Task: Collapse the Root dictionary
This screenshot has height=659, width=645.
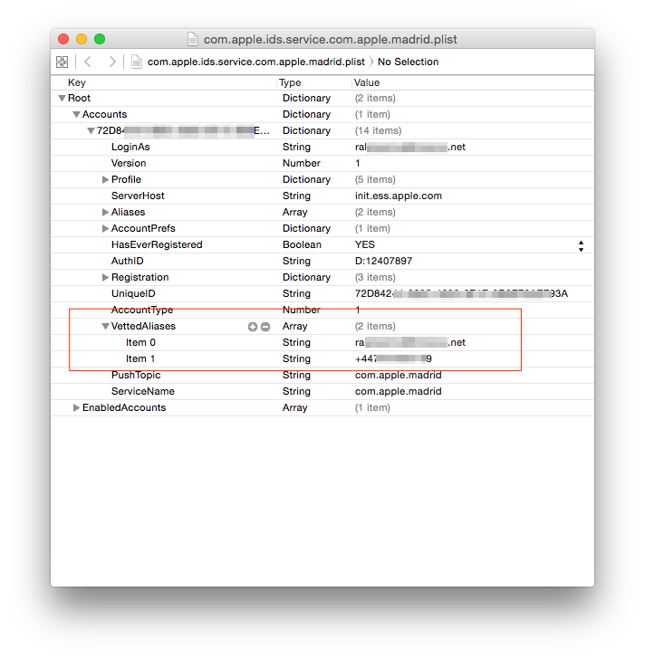Action: 62,99
